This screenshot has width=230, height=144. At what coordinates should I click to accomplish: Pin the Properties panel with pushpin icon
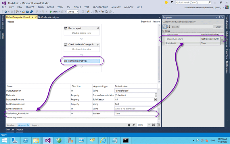point(219,17)
